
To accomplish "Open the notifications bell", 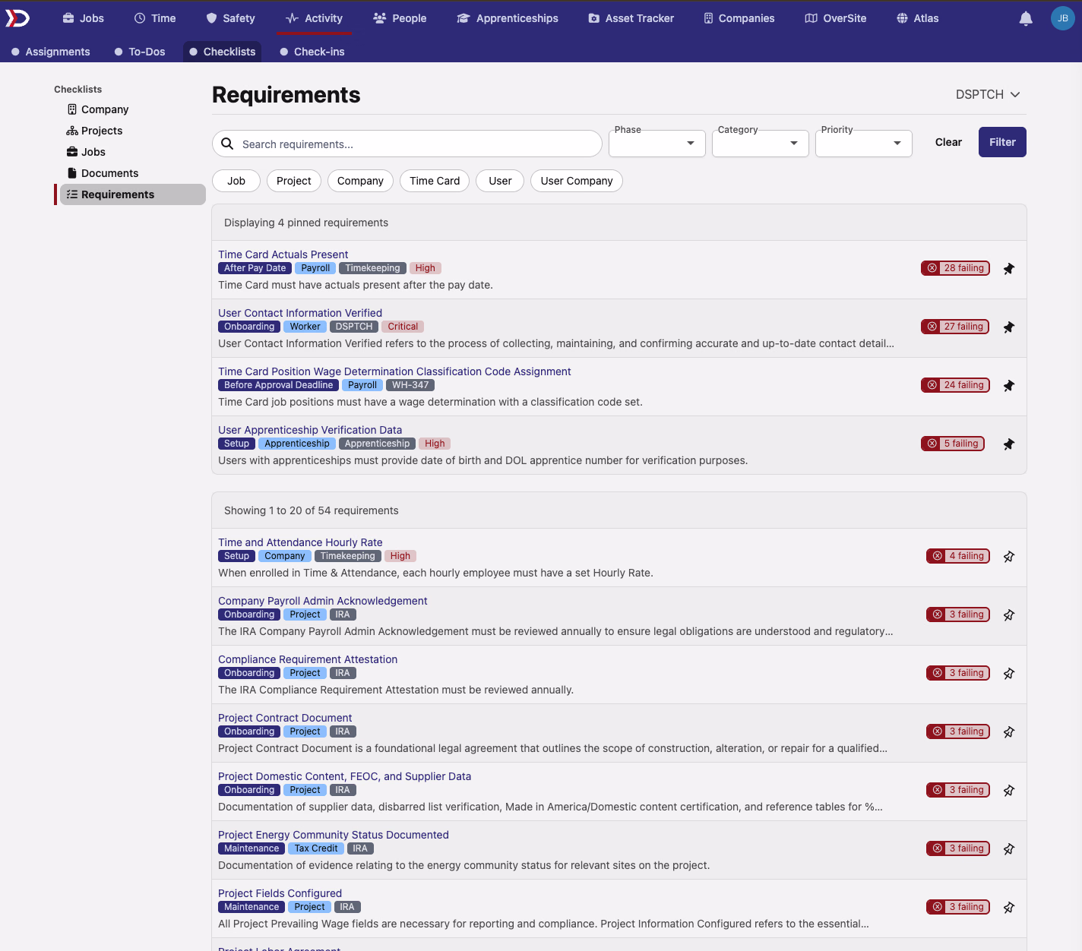I will pos(1026,18).
